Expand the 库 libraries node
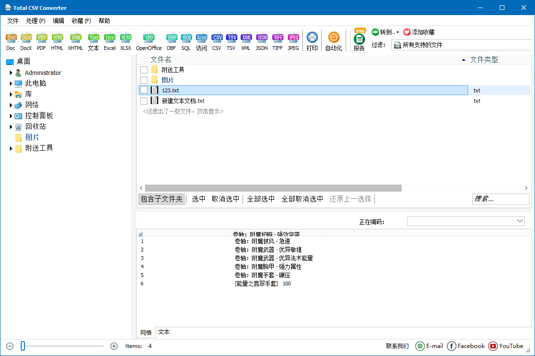This screenshot has width=535, height=356. (x=11, y=94)
